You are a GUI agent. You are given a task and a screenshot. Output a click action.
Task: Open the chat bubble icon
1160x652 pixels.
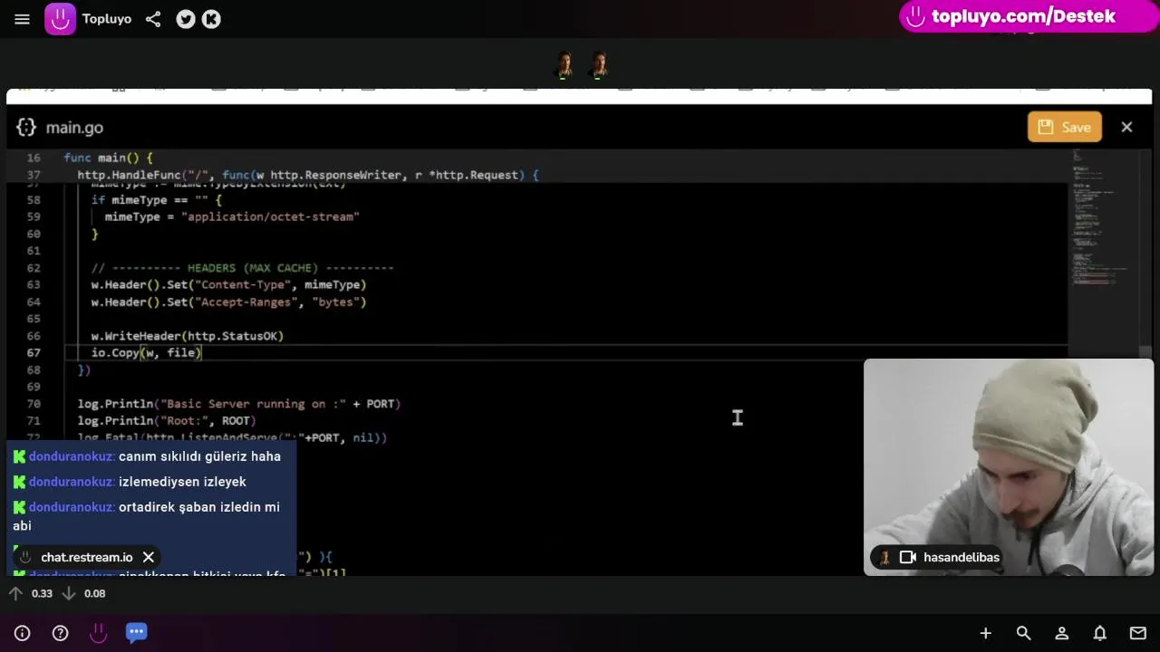click(137, 632)
